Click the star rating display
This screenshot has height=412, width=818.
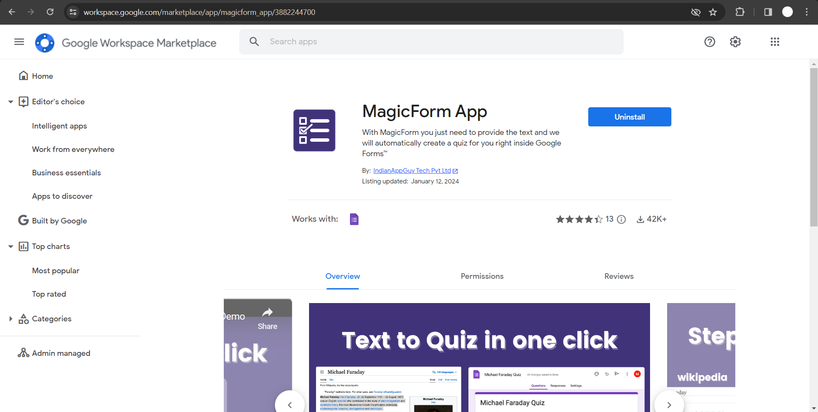579,219
